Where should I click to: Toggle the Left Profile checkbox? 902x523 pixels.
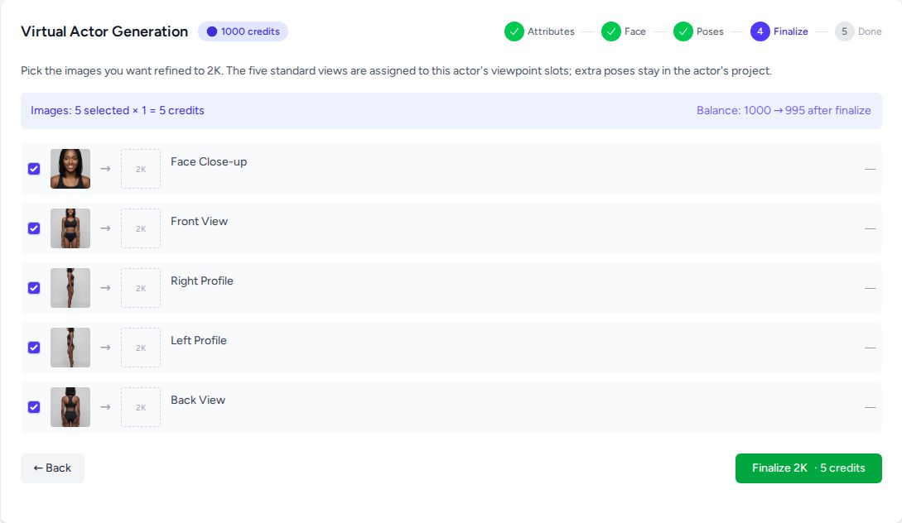34,348
